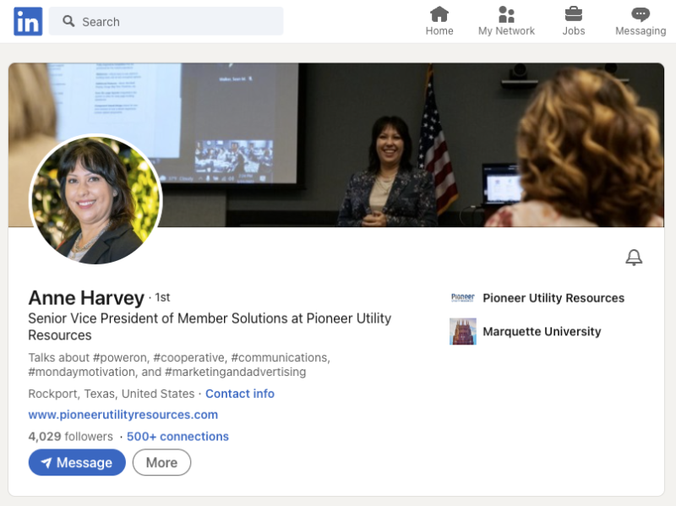Viewport: 676px width, 506px height.
Task: Click the Pioneer Utility Resources logo icon
Action: [463, 298]
